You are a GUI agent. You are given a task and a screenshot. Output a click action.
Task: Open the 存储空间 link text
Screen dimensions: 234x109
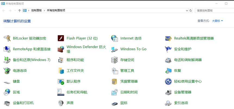pyautogui.click(x=127, y=60)
